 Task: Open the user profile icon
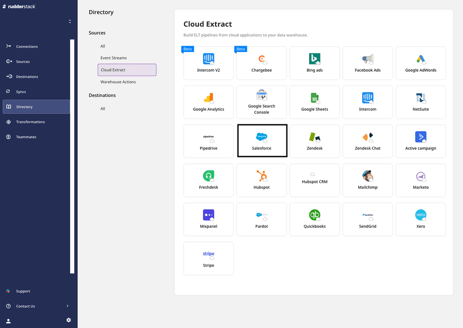coord(8,321)
